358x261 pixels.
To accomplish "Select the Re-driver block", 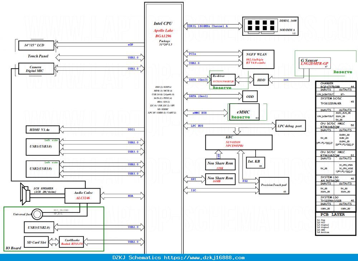I will pyautogui.click(x=223, y=80).
